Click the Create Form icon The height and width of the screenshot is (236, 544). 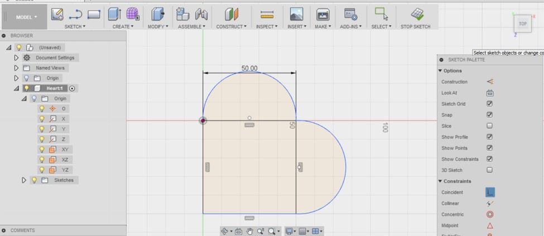pyautogui.click(x=133, y=15)
